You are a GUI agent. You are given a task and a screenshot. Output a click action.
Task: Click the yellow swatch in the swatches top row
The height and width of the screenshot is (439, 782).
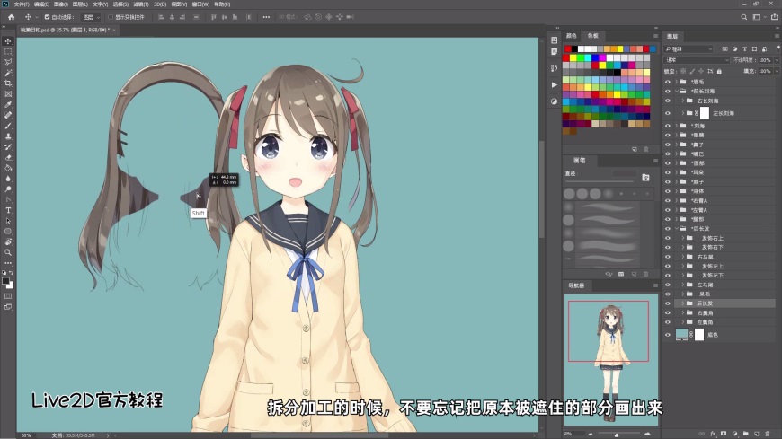pos(620,48)
